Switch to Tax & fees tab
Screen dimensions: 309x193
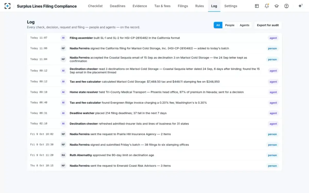pos(162,6)
